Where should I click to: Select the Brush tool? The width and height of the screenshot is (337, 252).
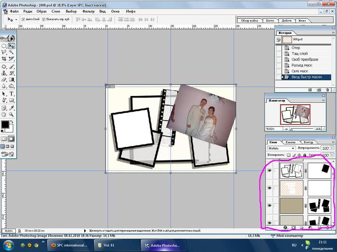[11, 67]
